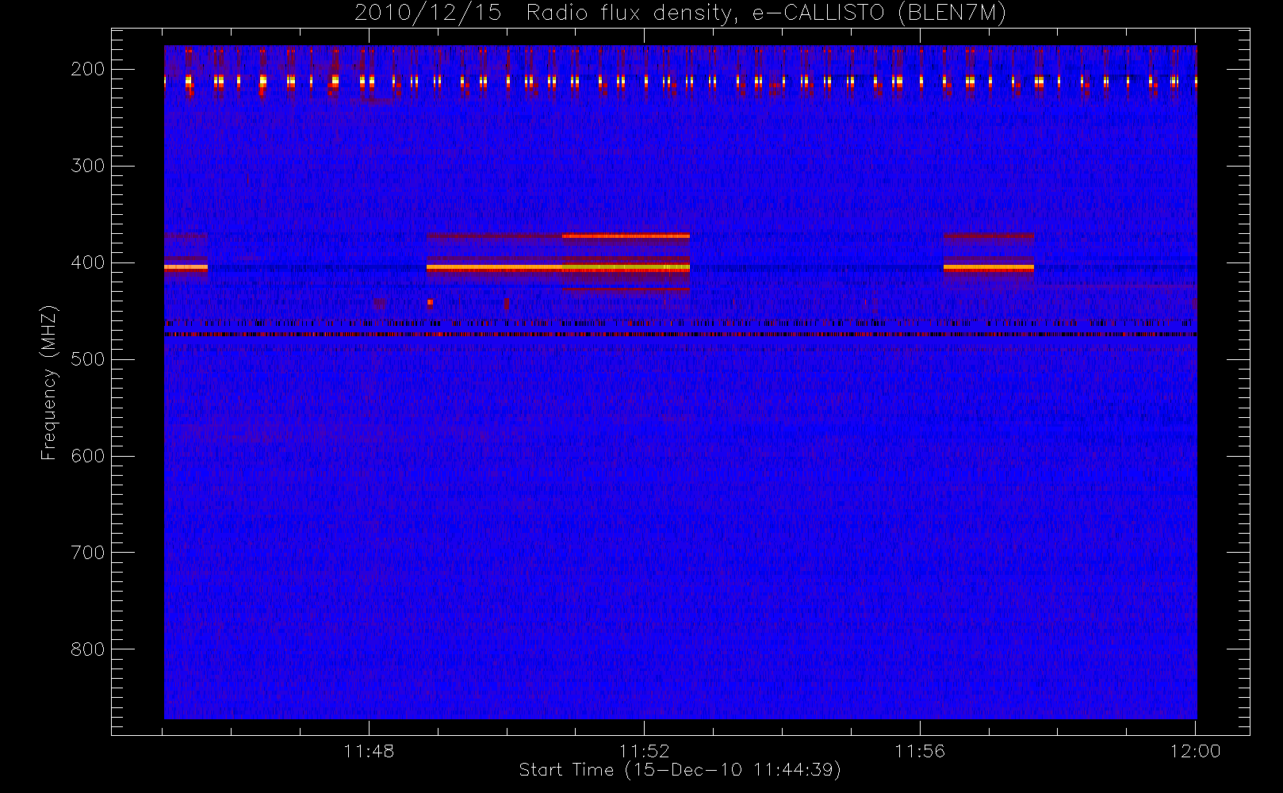Click the 11:52 time tick label
Image resolution: width=1283 pixels, height=793 pixels.
[644, 751]
